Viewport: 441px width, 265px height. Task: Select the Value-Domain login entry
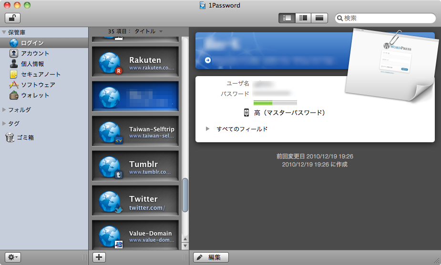click(135, 235)
